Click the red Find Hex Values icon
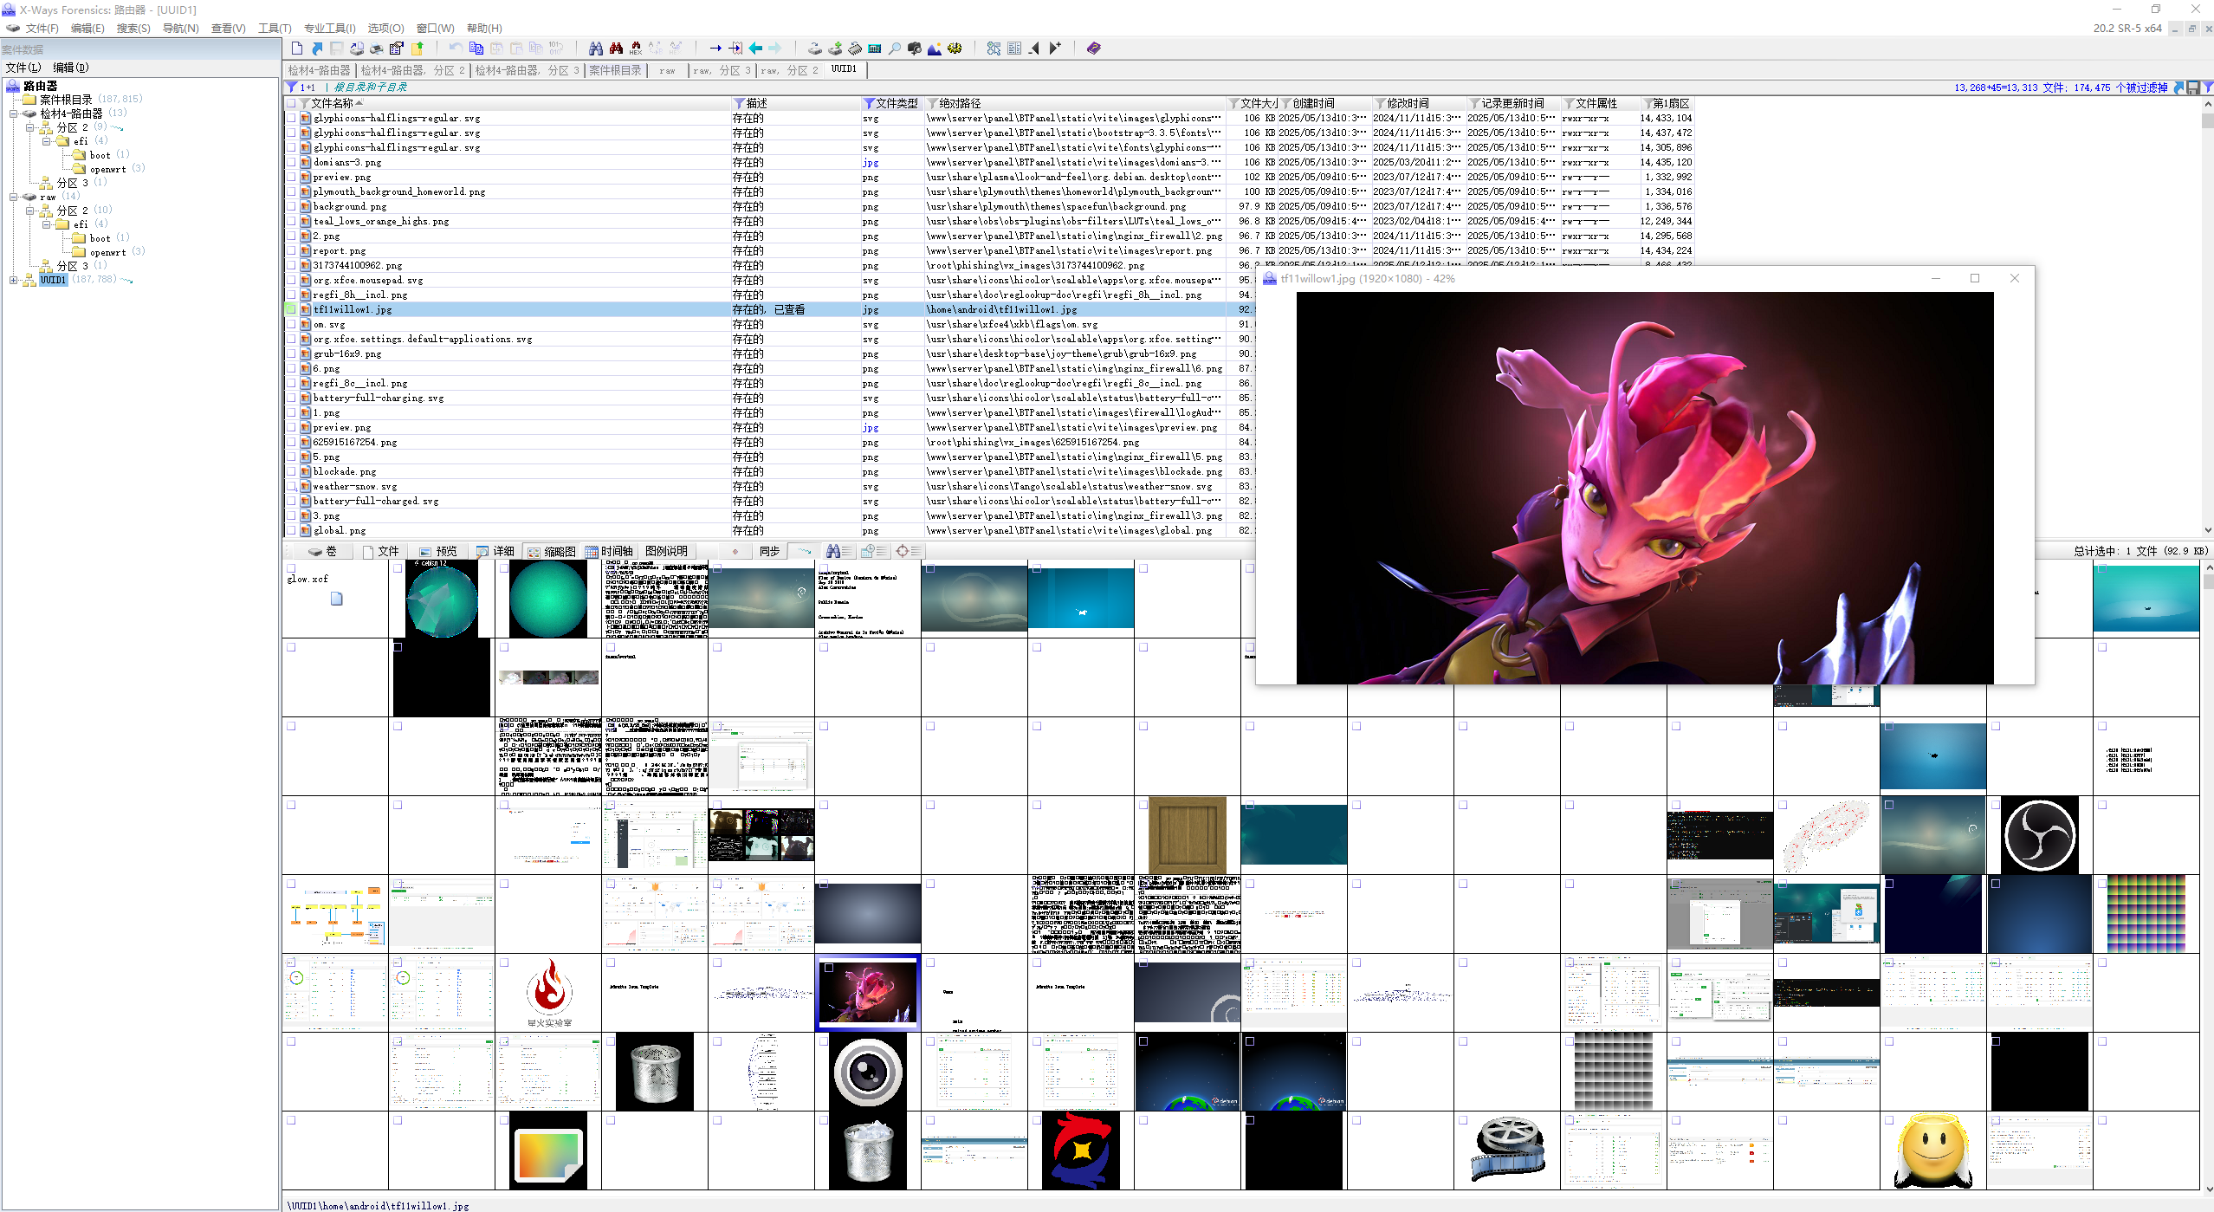The height and width of the screenshot is (1212, 2214). (636, 49)
